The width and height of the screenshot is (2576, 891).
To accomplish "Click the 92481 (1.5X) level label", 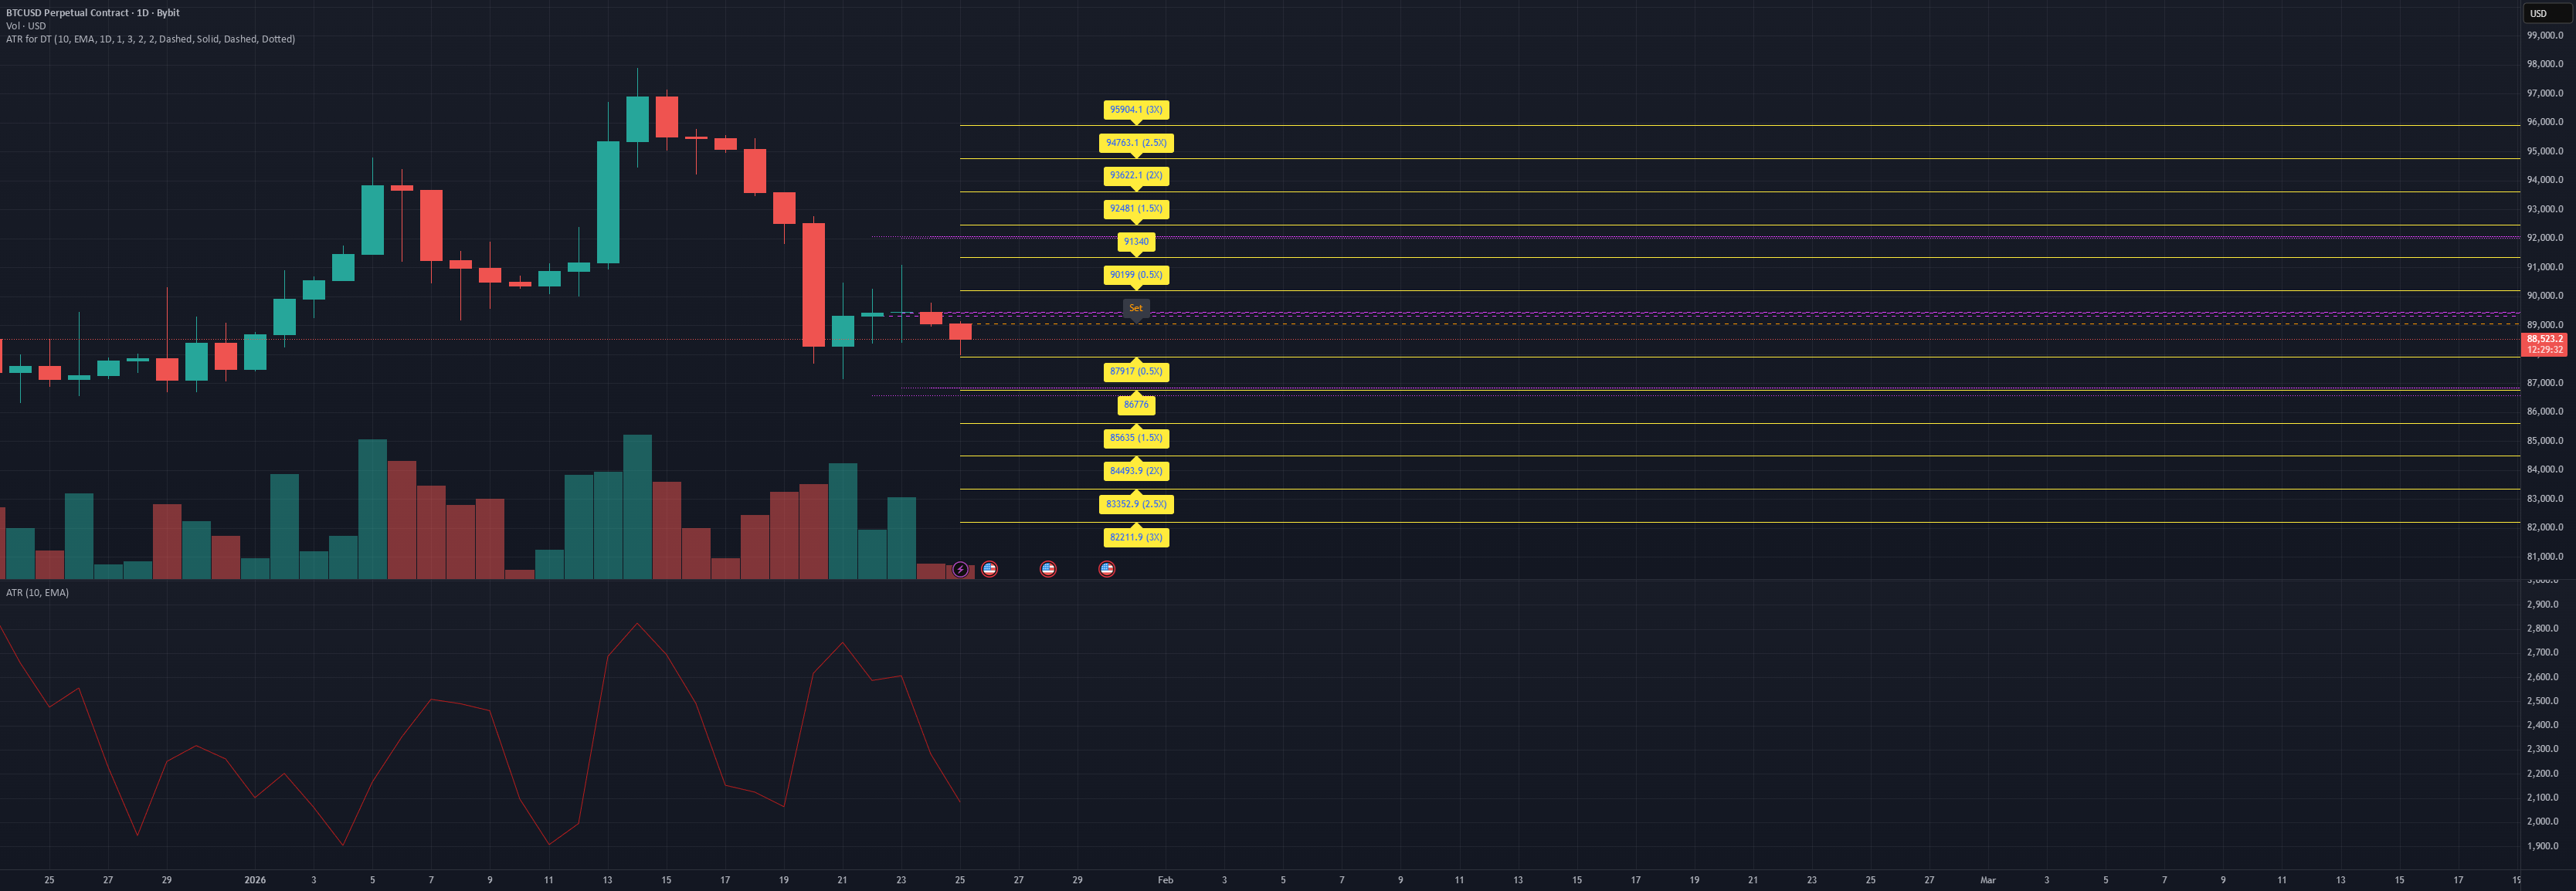I will [x=1136, y=209].
